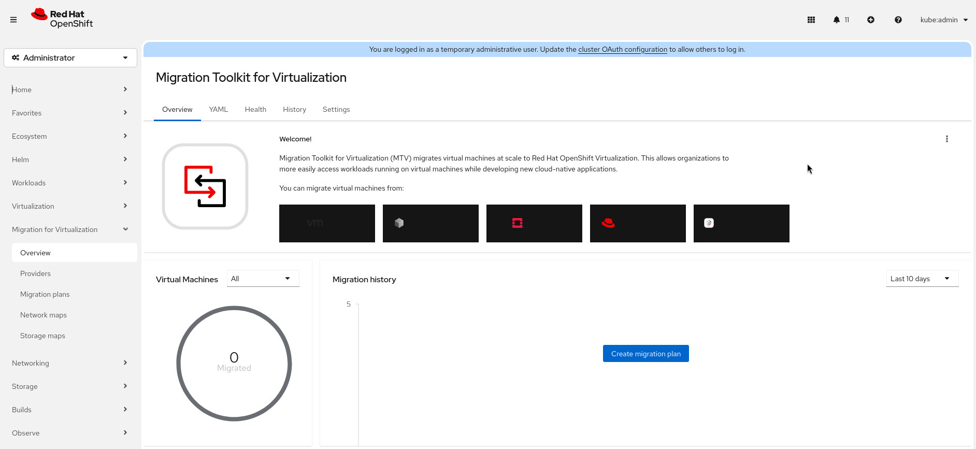This screenshot has height=449, width=976.
Task: Expand the Builds navigation section
Action: [x=70, y=410]
